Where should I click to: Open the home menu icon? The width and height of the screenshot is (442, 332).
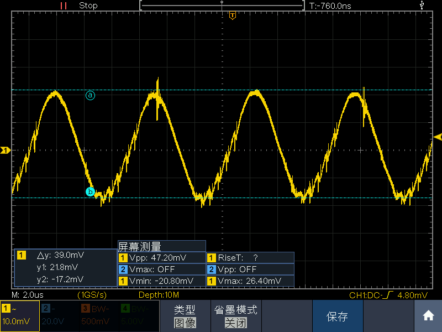click(x=428, y=315)
